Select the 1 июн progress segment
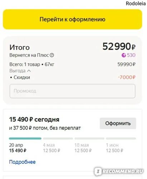 point(121,139)
